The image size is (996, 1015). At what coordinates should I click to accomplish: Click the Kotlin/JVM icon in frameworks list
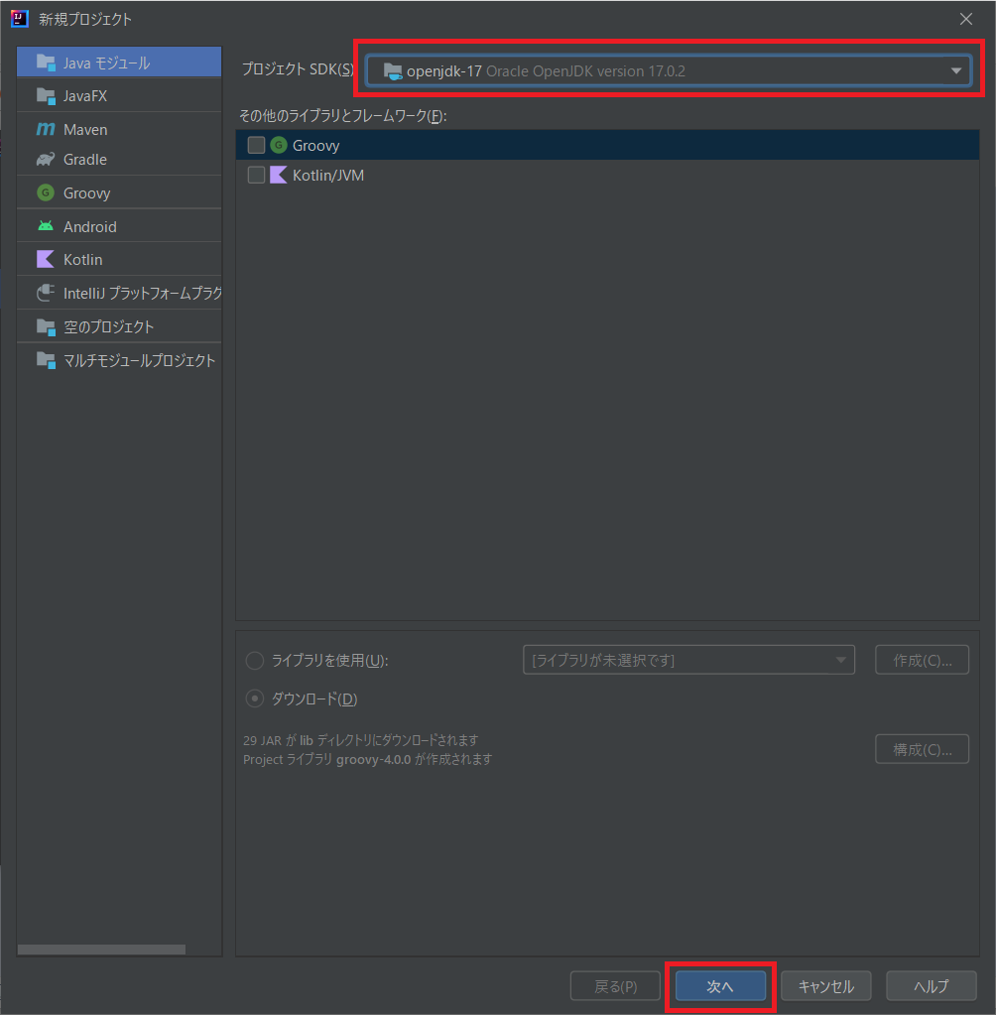(279, 175)
